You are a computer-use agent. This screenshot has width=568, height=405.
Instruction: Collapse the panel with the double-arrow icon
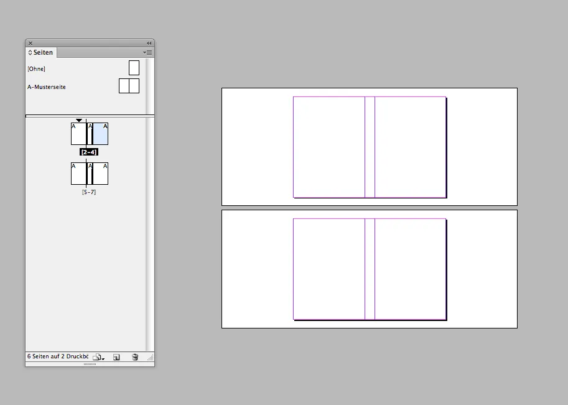tap(149, 43)
